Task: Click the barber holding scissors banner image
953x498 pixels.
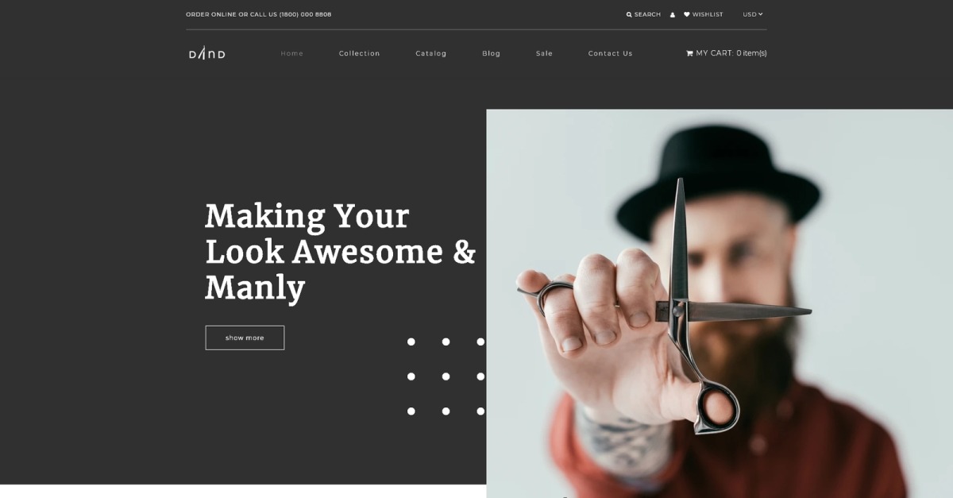Action: pyautogui.click(x=720, y=303)
